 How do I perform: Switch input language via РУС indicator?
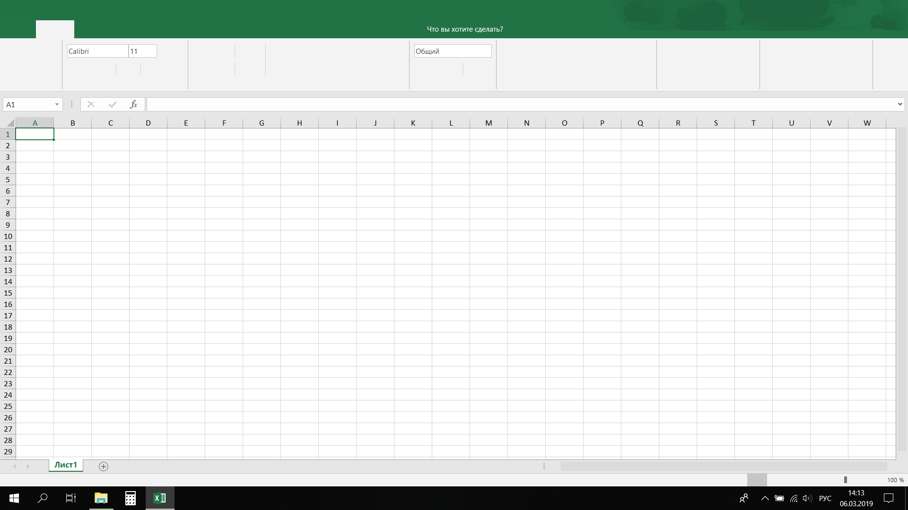pyautogui.click(x=825, y=498)
